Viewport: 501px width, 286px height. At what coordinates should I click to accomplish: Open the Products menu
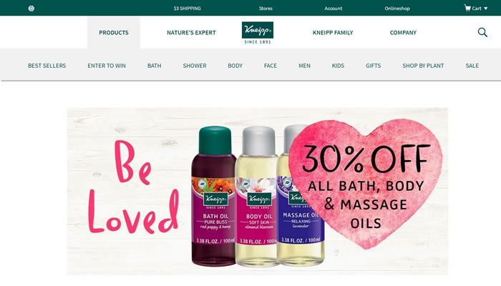[114, 33]
